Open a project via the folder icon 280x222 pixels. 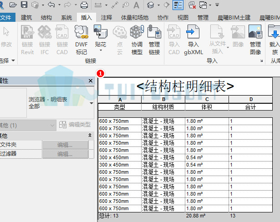coord(13,5)
